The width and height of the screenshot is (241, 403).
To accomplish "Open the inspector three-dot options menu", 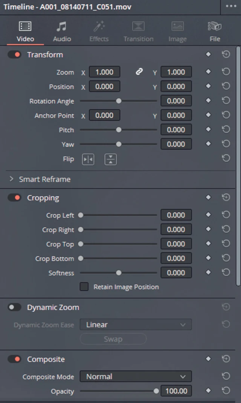I will click(x=231, y=6).
